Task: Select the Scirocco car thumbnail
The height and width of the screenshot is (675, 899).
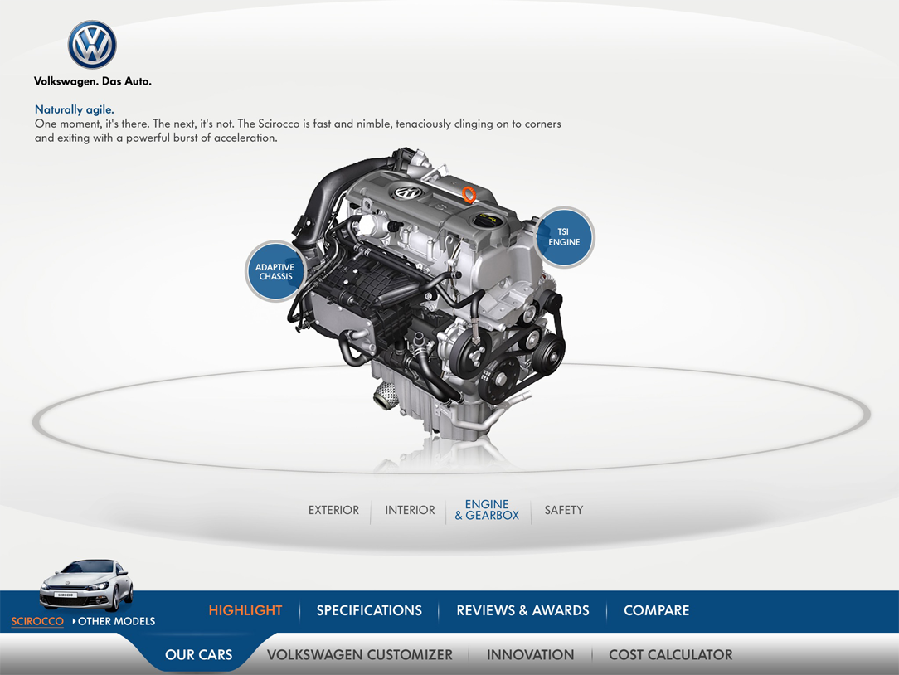Action: 86,585
